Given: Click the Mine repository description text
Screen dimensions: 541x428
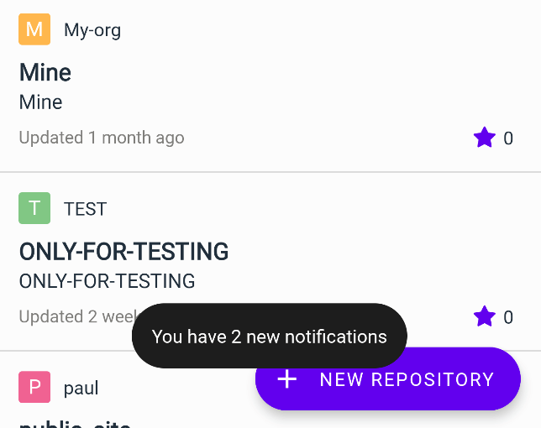Looking at the screenshot, I should click(40, 102).
